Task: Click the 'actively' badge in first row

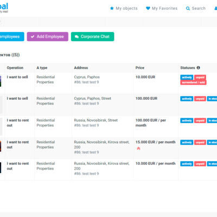Action: click(x=187, y=78)
